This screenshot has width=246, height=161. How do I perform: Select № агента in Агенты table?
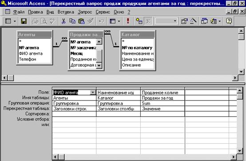coord(29,48)
